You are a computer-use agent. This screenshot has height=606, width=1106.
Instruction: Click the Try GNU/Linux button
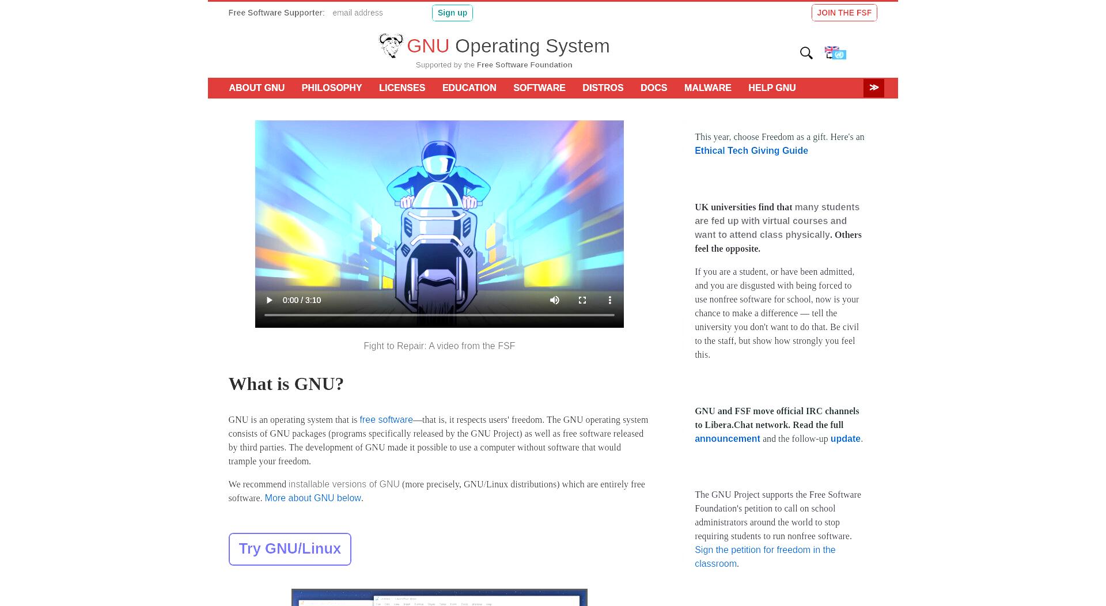[x=290, y=549]
